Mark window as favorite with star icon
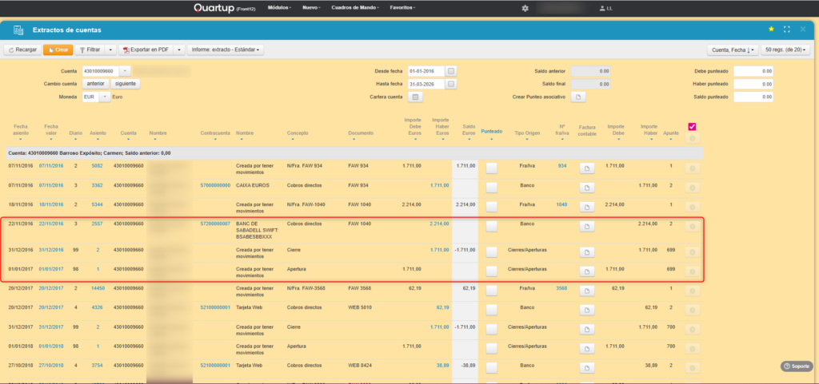819x384 pixels. click(x=771, y=30)
